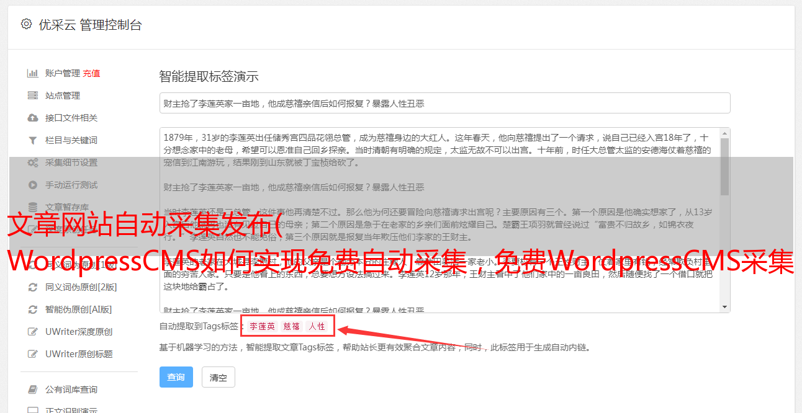Select 栏目与关键词 menu item

pos(71,140)
